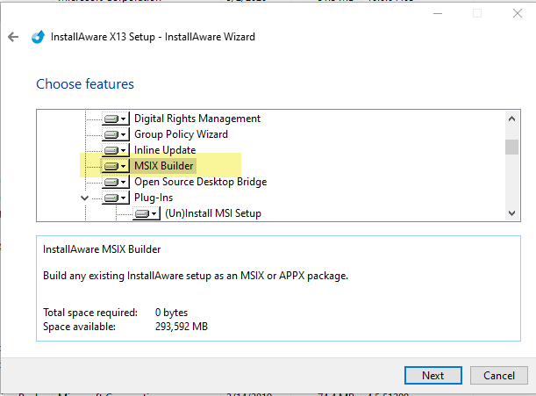This screenshot has height=396, width=536.
Task: Open the Plug-Ins install-state dropdown
Action: point(116,198)
